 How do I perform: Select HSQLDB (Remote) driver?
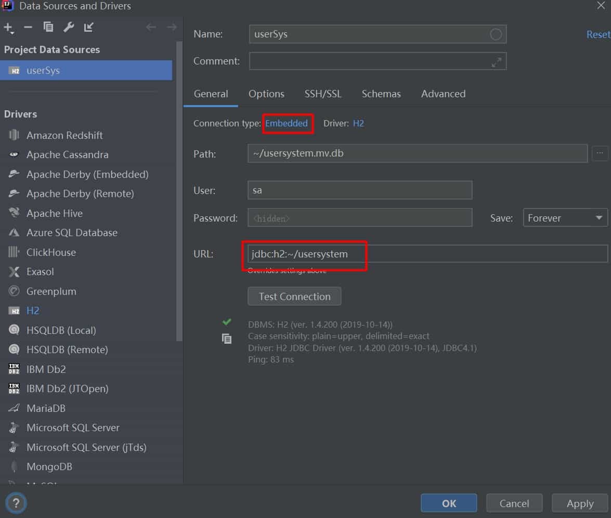click(67, 349)
